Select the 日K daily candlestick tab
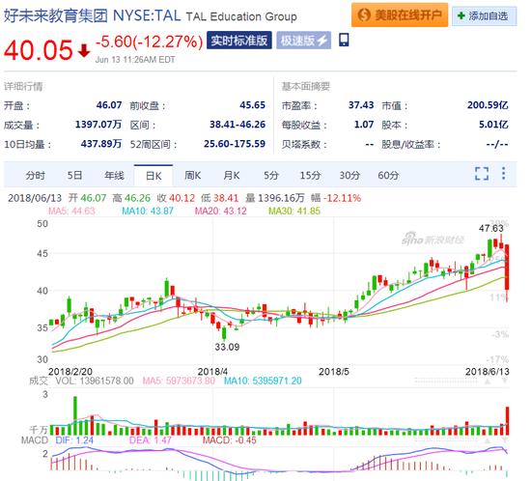 (154, 176)
